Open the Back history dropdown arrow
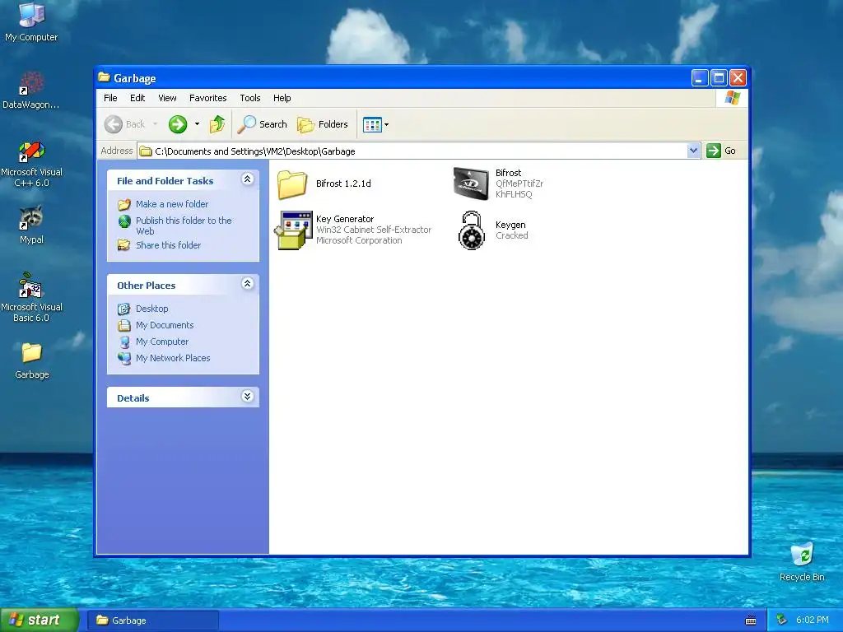Image resolution: width=843 pixels, height=632 pixels. [x=156, y=124]
